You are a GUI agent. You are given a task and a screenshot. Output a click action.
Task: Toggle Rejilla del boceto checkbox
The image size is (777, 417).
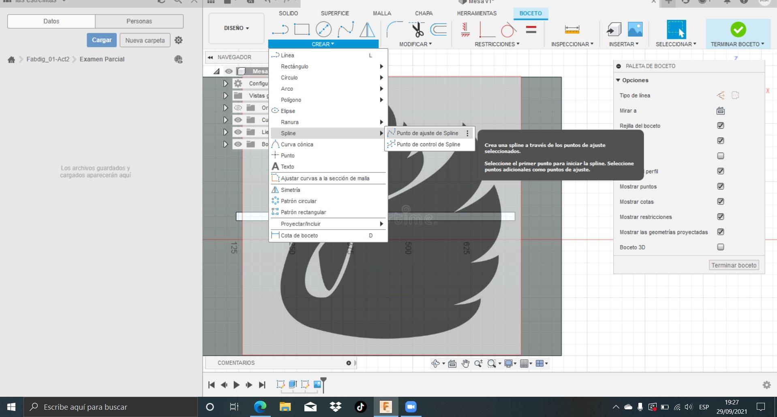click(720, 126)
